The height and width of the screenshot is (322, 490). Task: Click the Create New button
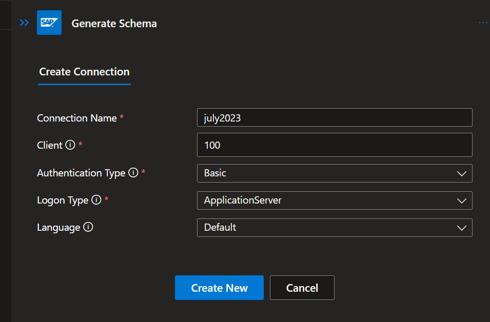point(219,288)
